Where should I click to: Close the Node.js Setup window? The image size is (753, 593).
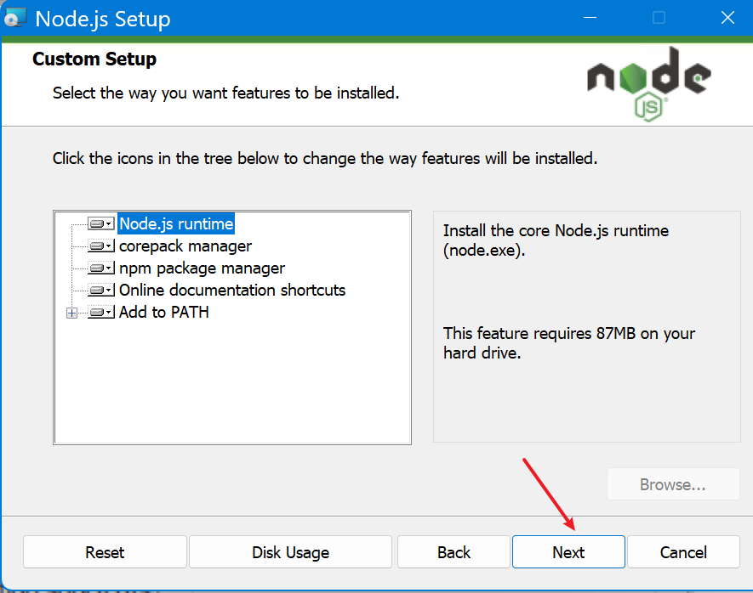727,18
